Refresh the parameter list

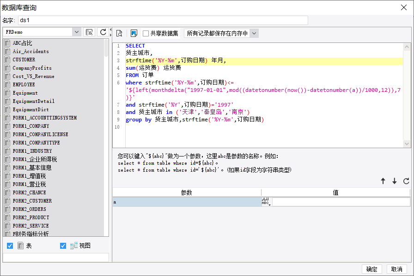click(x=406, y=181)
